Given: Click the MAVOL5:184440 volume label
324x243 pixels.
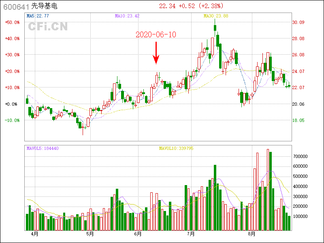Looking at the screenshot, I should point(43,148).
